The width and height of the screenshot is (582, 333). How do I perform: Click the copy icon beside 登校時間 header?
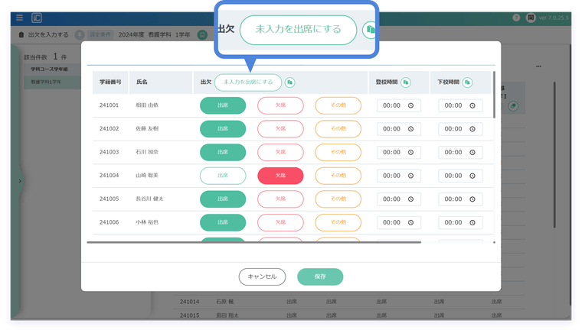tap(406, 82)
